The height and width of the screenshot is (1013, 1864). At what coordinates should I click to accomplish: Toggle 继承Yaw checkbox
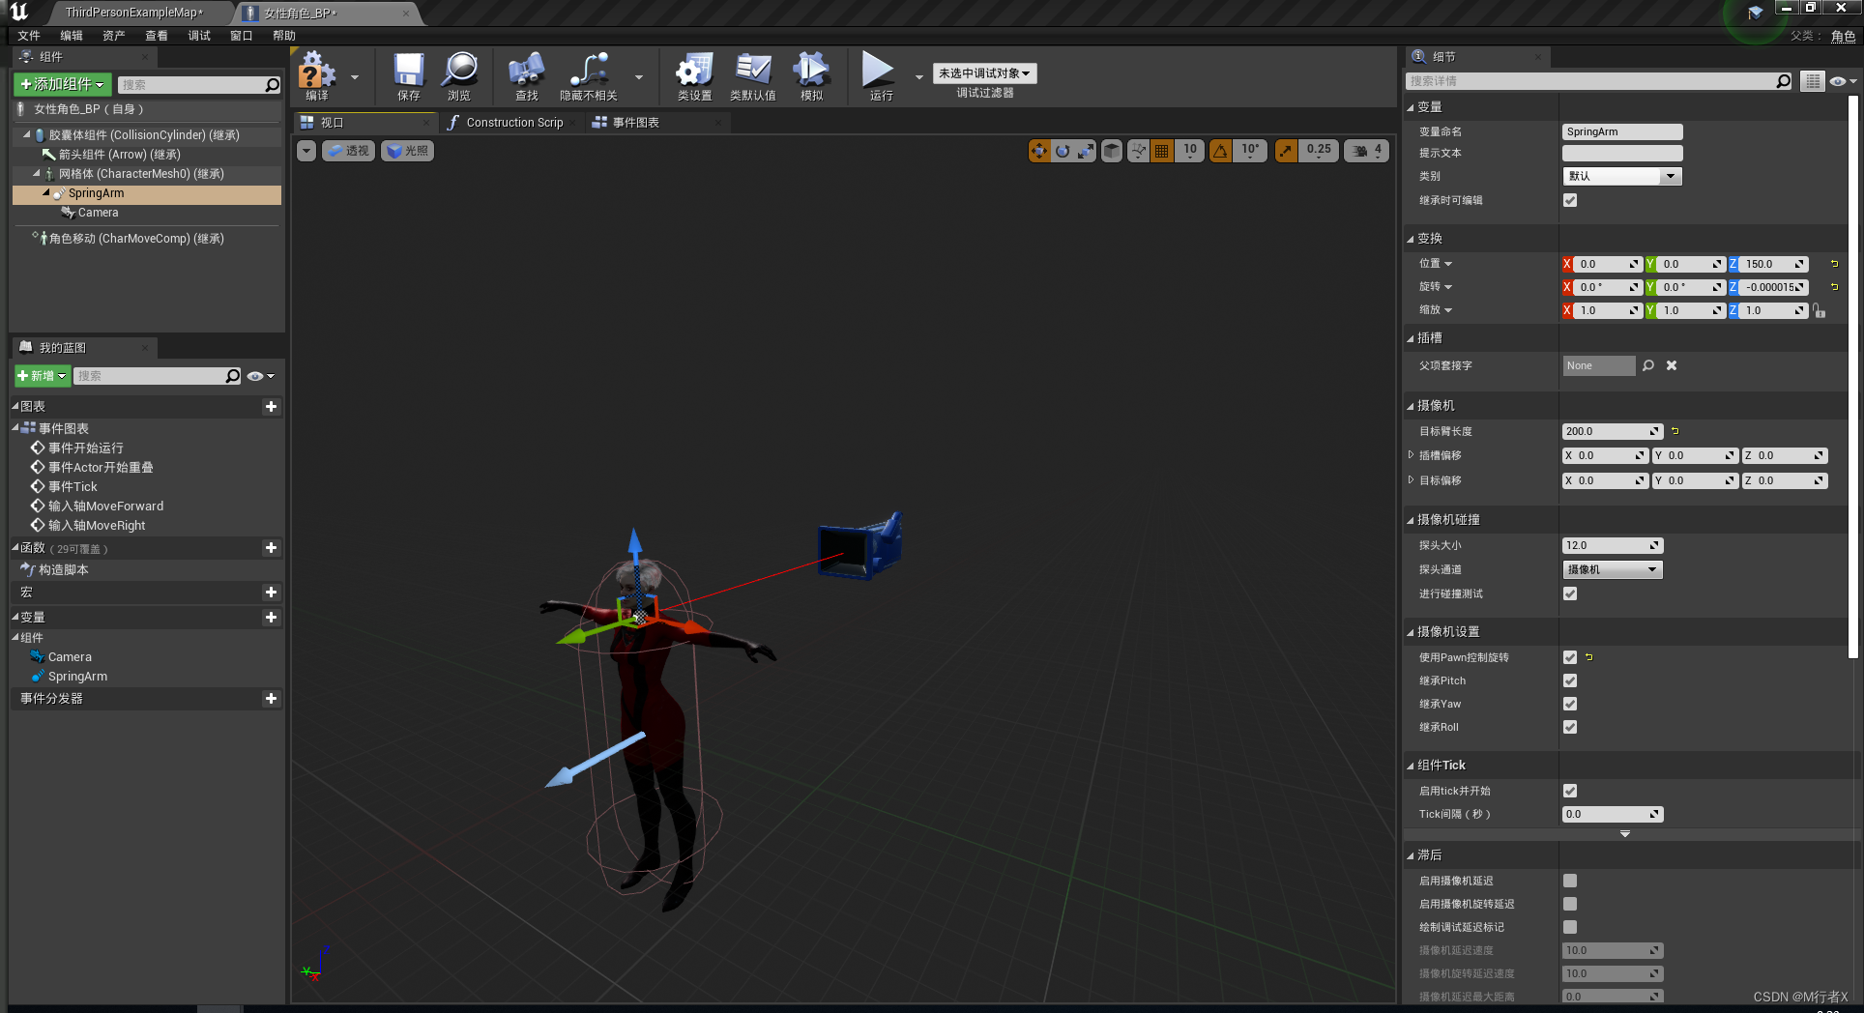(x=1570, y=704)
